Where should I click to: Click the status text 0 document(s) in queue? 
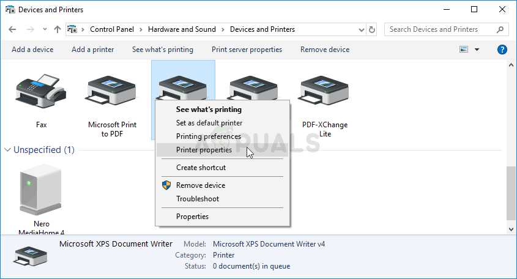[x=251, y=266]
